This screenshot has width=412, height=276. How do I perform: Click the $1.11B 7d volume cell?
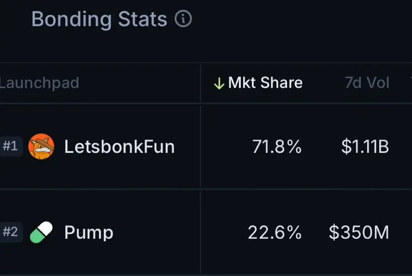(x=365, y=146)
